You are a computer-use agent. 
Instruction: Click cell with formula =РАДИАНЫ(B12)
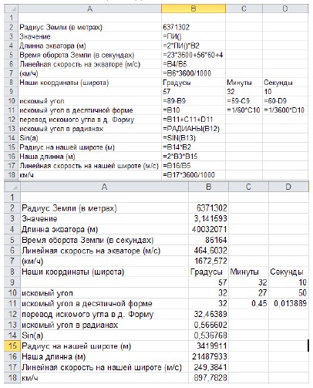click(x=194, y=129)
